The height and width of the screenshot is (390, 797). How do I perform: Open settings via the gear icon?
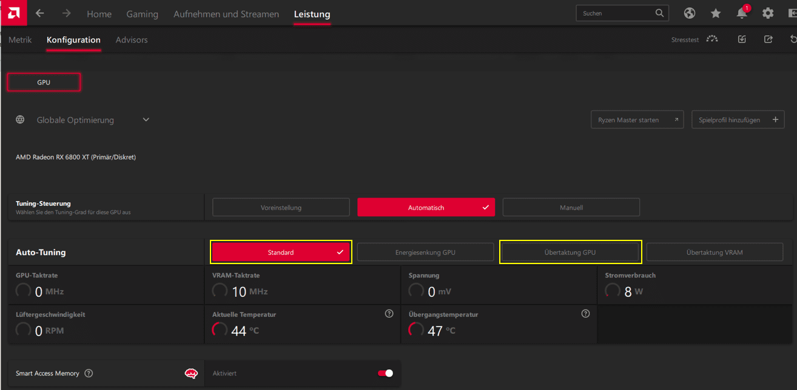(768, 13)
